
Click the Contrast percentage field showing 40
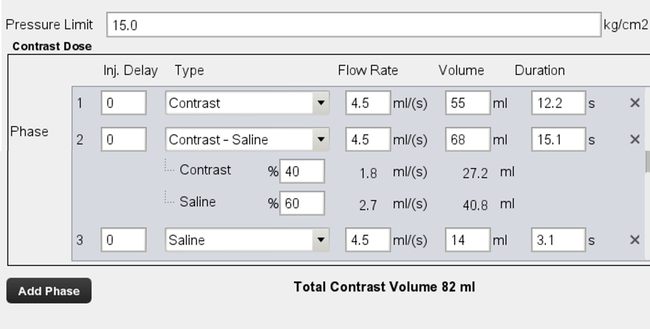tap(302, 171)
